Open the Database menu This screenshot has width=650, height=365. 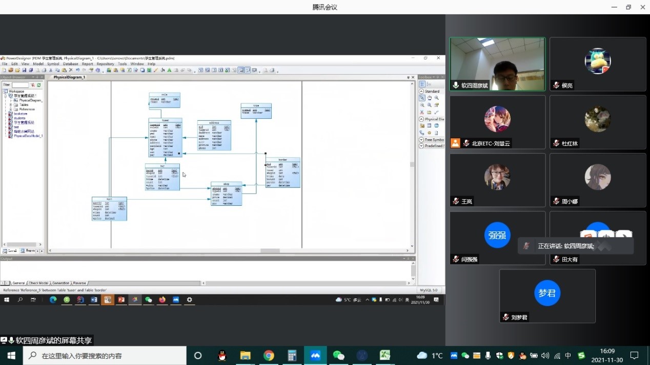point(70,64)
